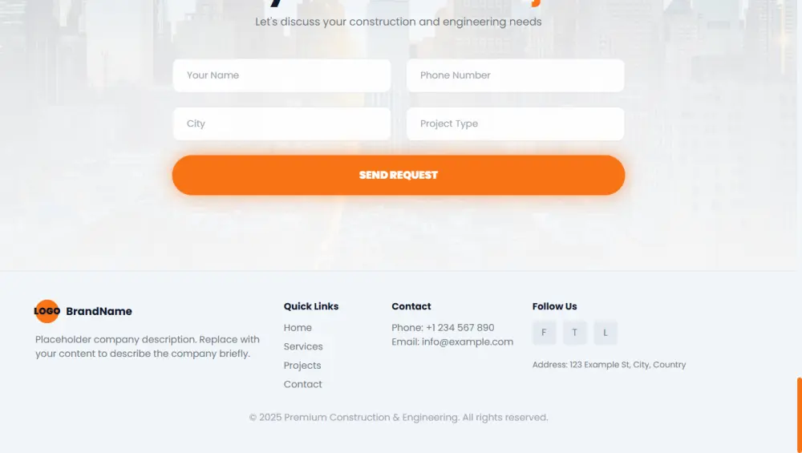The image size is (802, 453).
Task: Click the Project Type field
Action: pos(515,124)
